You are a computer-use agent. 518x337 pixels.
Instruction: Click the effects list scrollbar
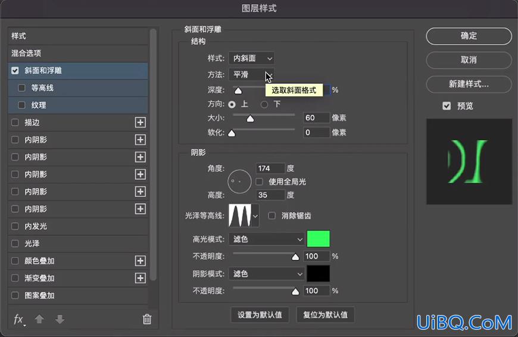(x=152, y=155)
